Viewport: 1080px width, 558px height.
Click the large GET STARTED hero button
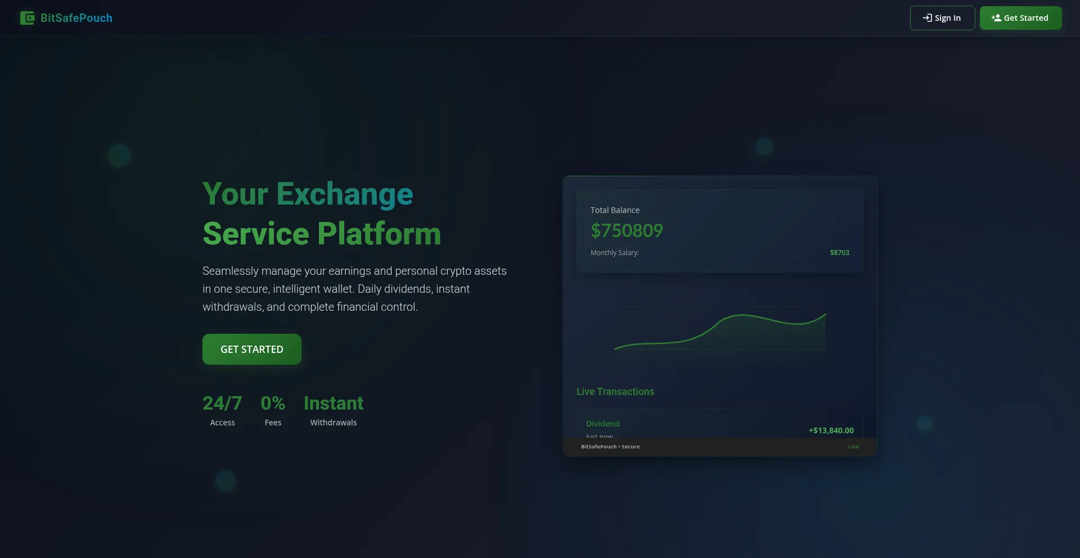(251, 349)
